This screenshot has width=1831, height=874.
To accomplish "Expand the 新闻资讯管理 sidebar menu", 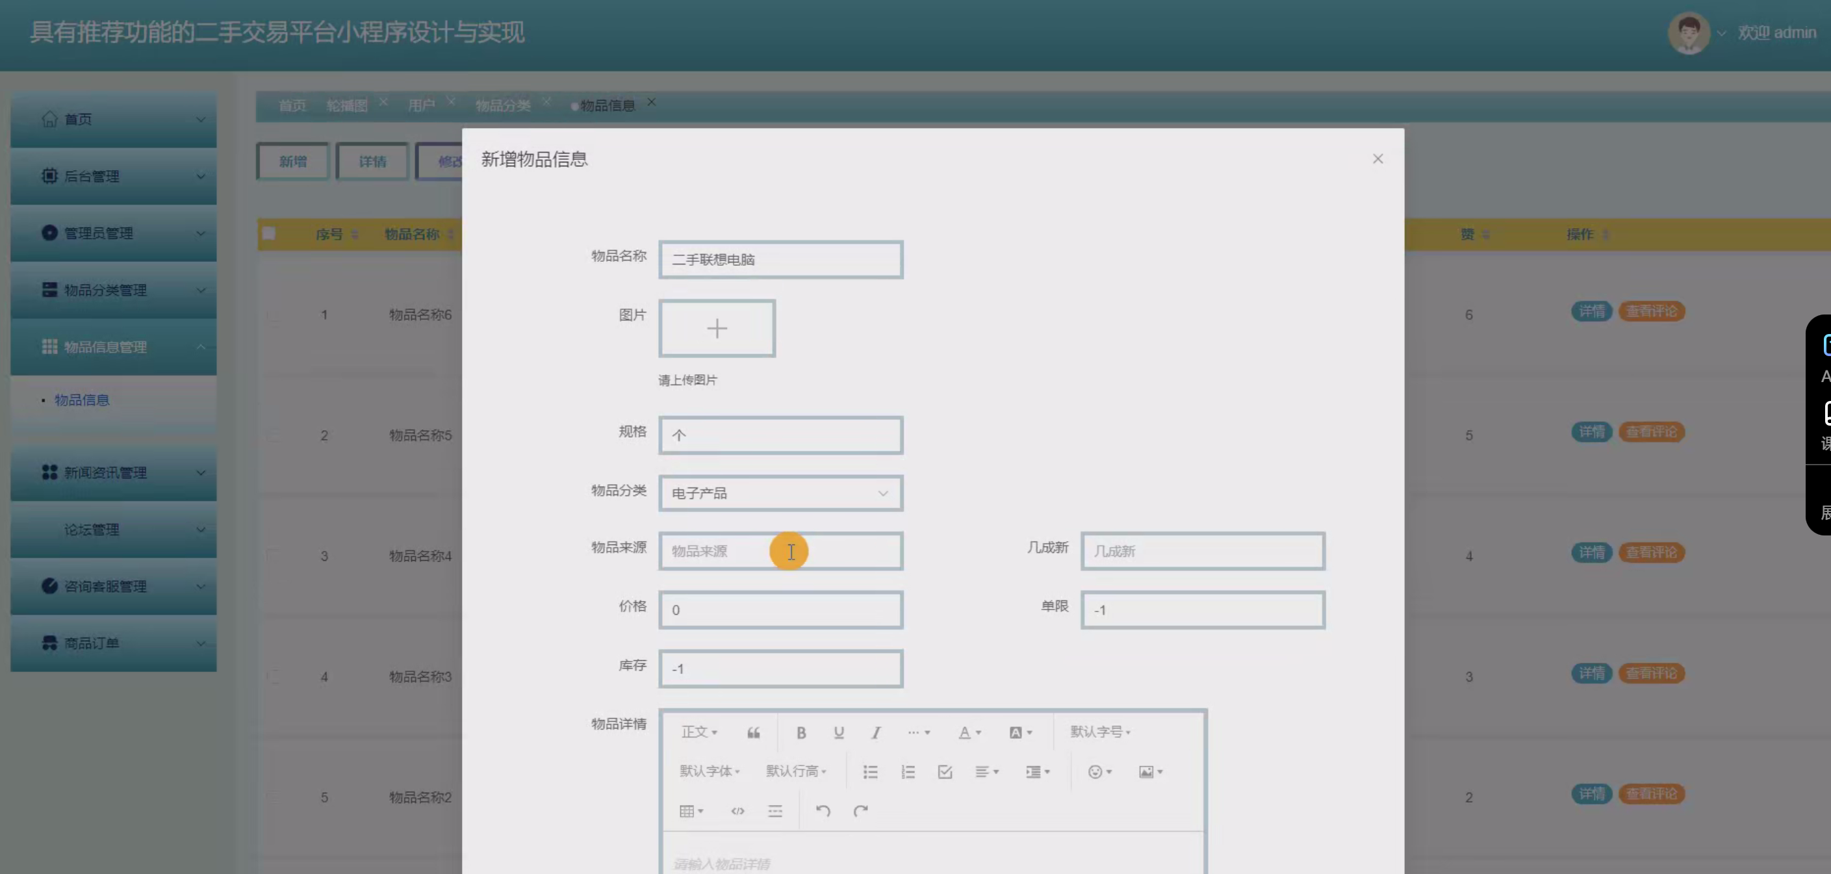I will coord(114,473).
